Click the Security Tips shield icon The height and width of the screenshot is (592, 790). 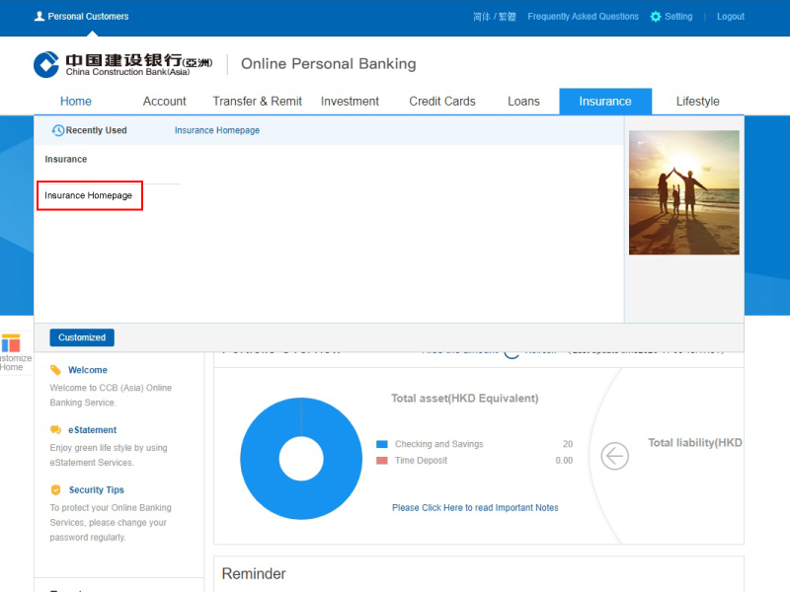tap(56, 489)
